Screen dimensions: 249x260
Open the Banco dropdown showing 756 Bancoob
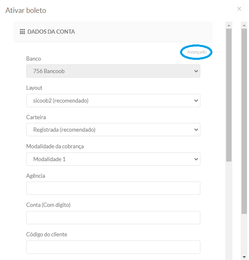[113, 71]
